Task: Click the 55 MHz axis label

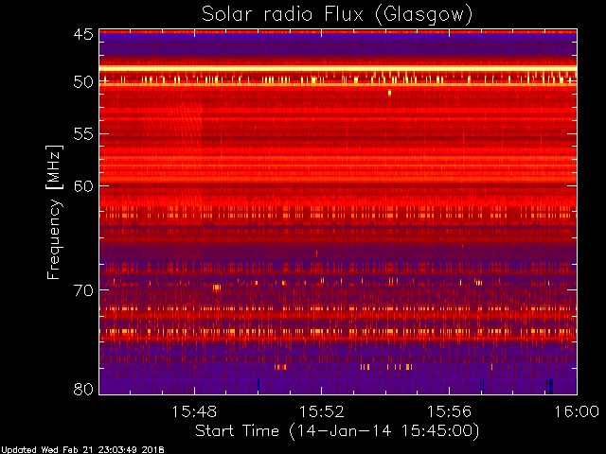Action: point(83,134)
